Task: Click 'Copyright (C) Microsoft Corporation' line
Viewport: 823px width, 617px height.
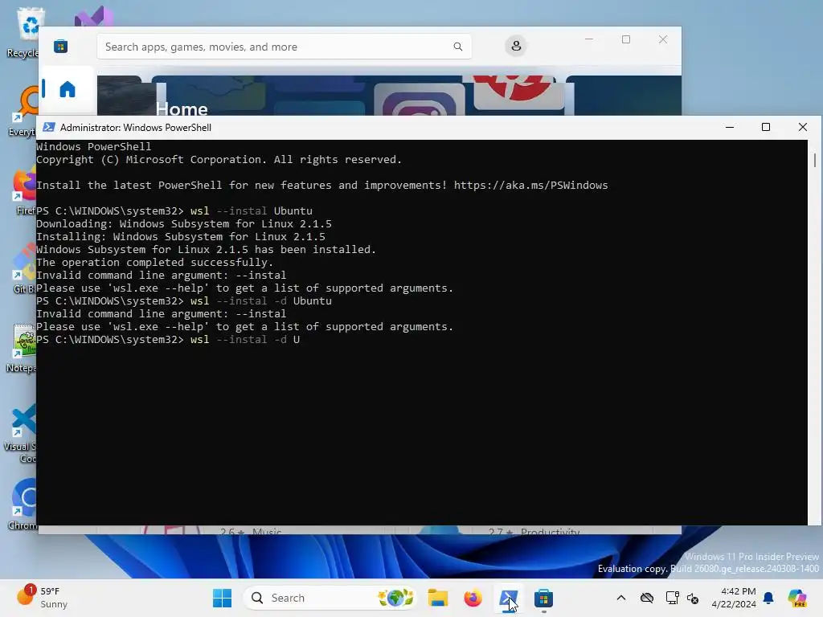Action: pyautogui.click(x=219, y=160)
